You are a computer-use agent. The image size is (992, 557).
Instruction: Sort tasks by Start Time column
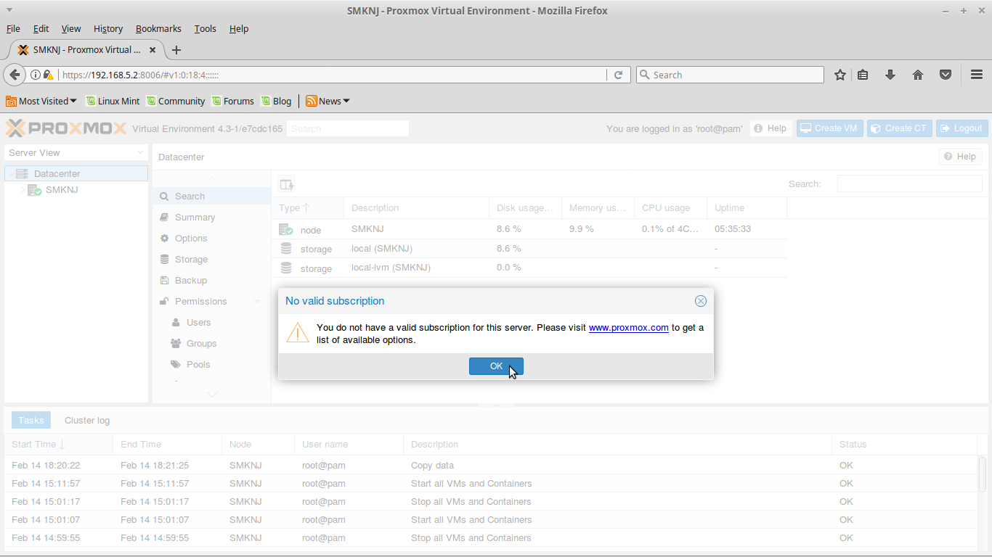click(58, 445)
